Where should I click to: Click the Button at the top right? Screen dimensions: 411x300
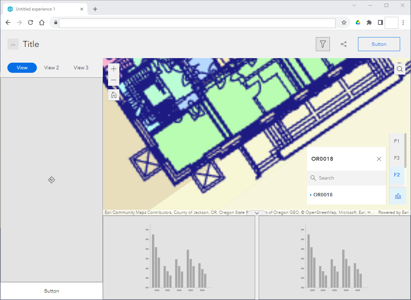(379, 44)
